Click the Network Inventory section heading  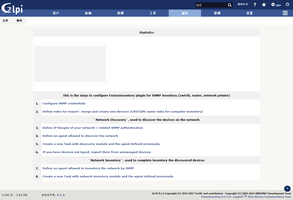pyautogui.click(x=146, y=160)
